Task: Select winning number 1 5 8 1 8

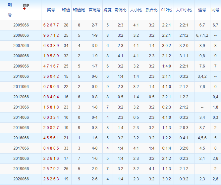Action: click(x=51, y=107)
